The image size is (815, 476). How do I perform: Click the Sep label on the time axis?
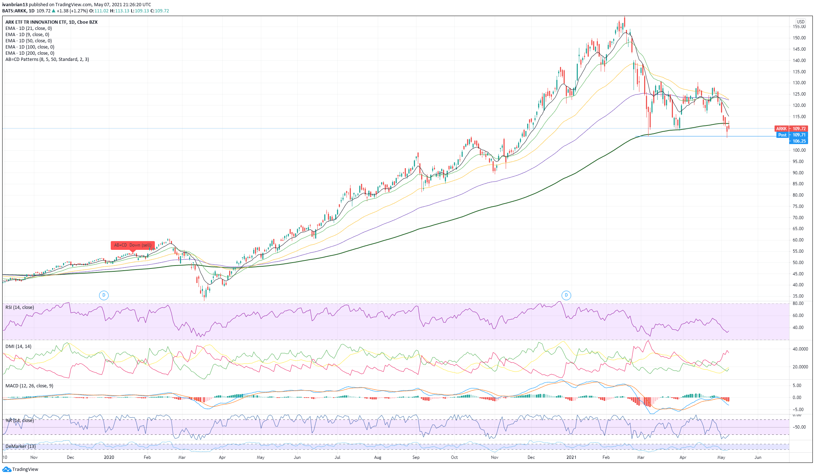click(416, 457)
